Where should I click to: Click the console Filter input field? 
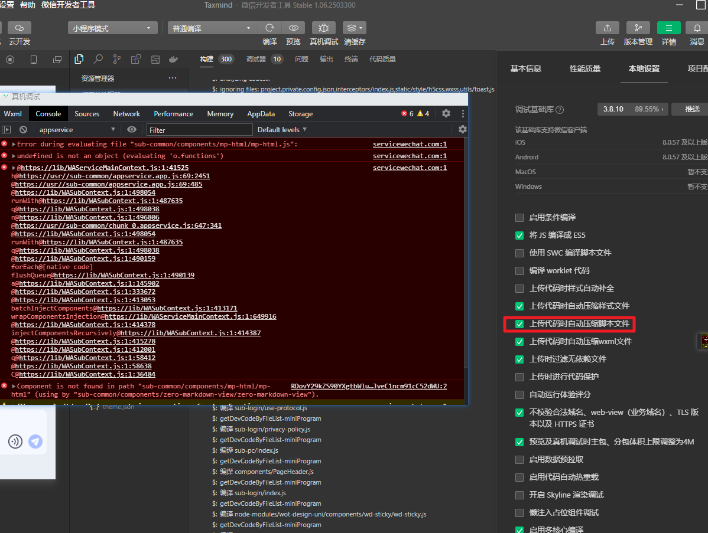200,130
